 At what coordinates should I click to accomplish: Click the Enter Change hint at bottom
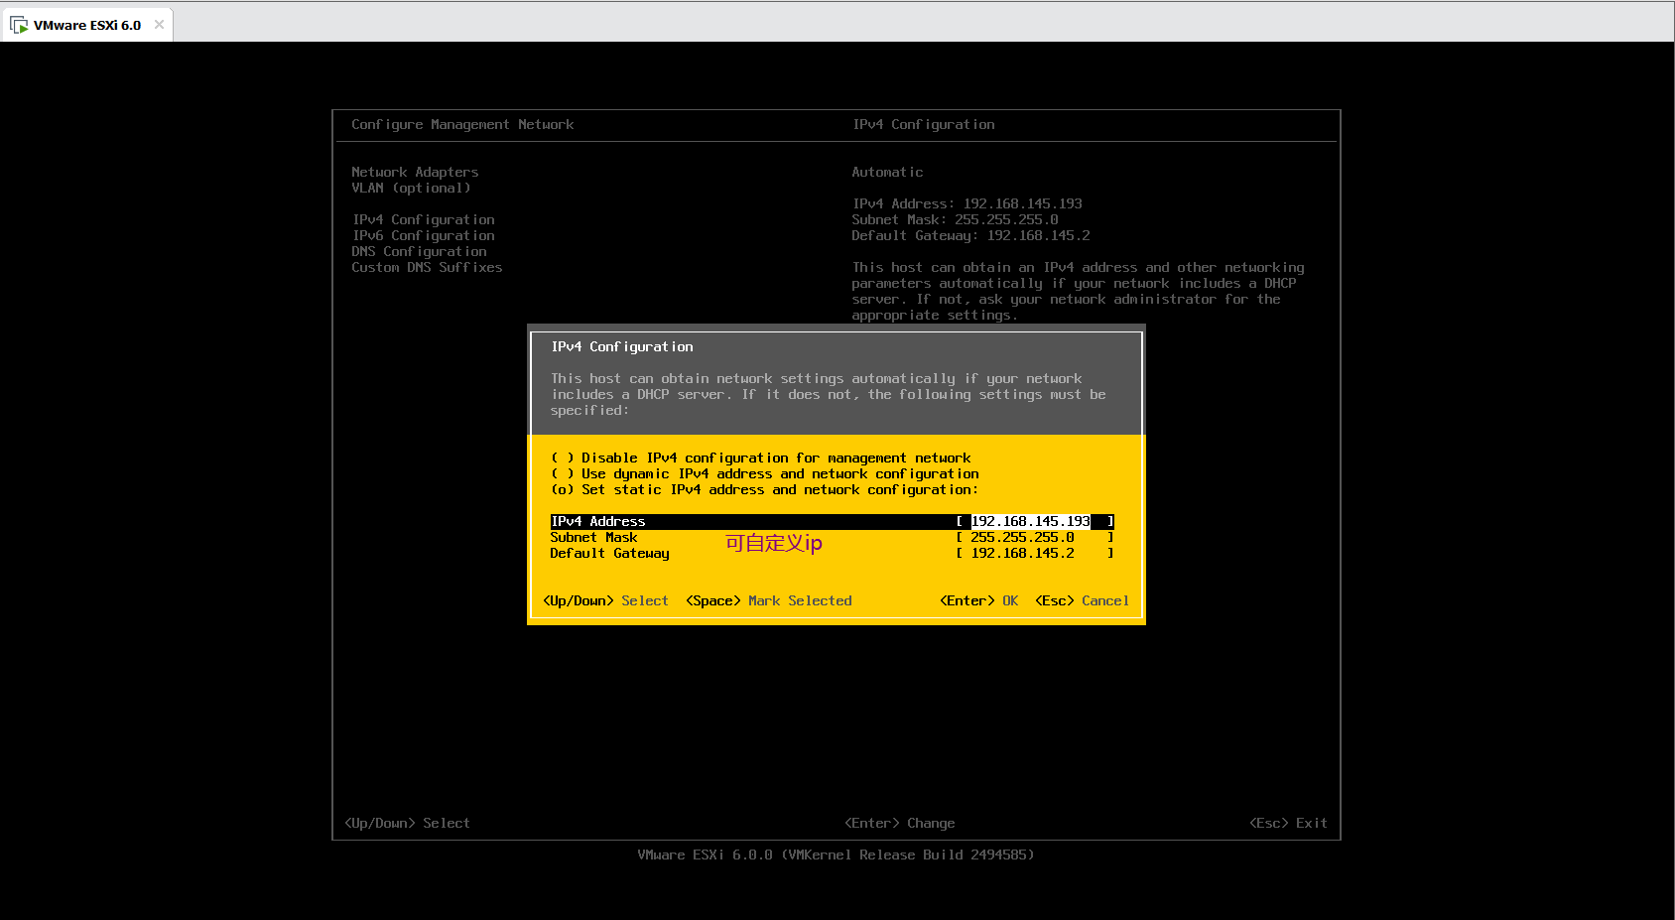tap(900, 824)
